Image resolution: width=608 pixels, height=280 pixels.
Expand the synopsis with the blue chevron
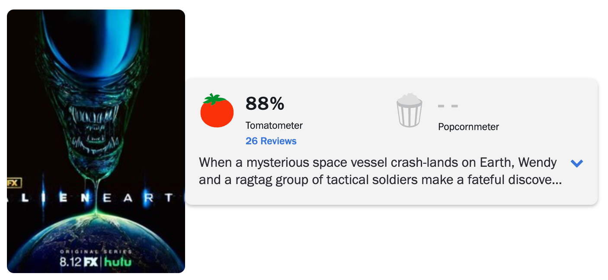pyautogui.click(x=577, y=163)
